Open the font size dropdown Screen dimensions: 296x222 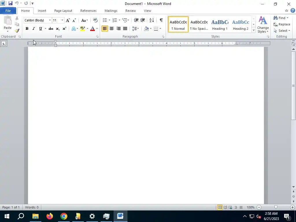coord(62,20)
